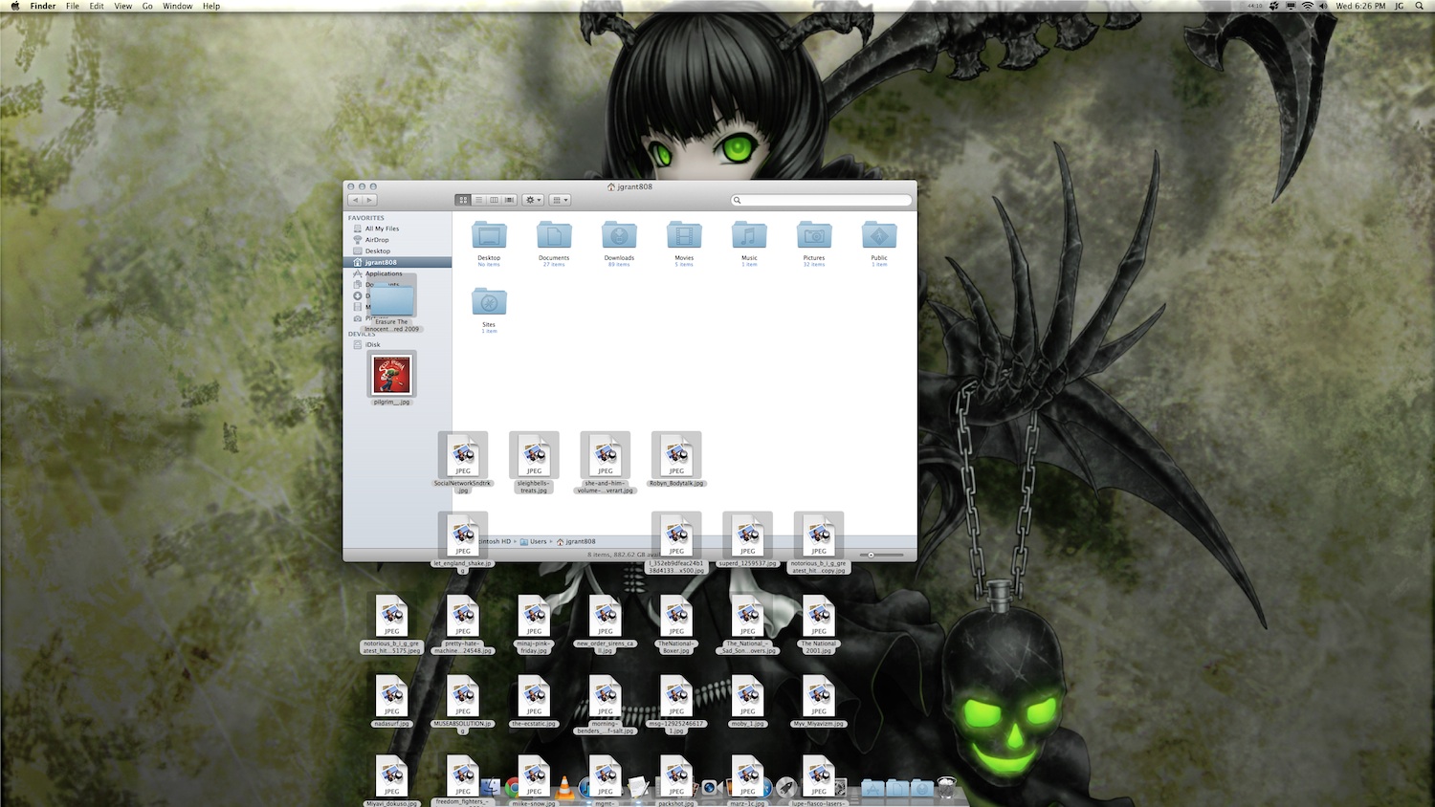Select the Myv_Miyavizm.jpg desktop file
The width and height of the screenshot is (1435, 807).
point(819,696)
